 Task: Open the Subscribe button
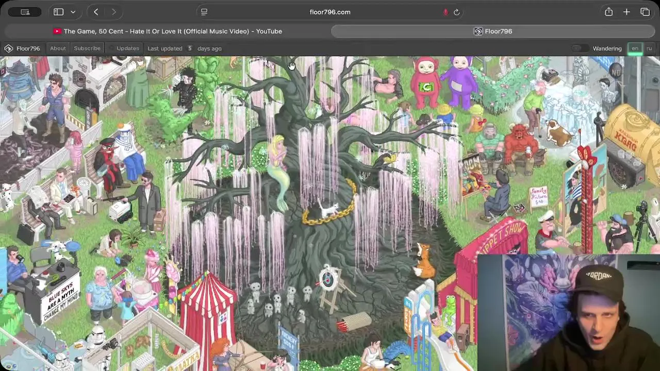87,48
